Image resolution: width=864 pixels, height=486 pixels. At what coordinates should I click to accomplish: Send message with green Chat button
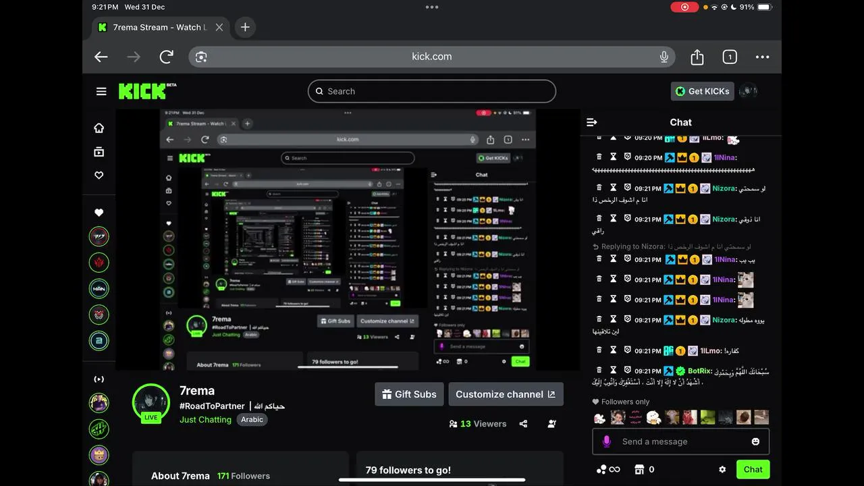[753, 470]
